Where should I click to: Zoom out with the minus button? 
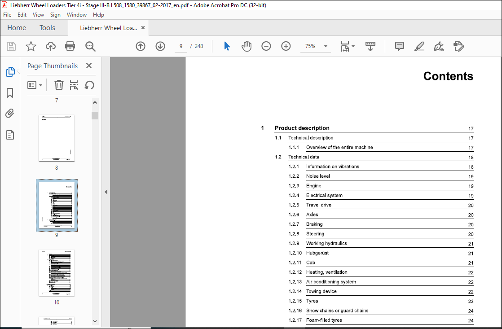(x=266, y=46)
